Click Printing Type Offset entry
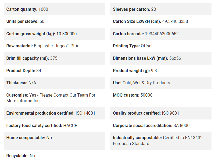 (133, 46)
